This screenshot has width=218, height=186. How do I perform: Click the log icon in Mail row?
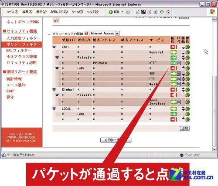179,84
